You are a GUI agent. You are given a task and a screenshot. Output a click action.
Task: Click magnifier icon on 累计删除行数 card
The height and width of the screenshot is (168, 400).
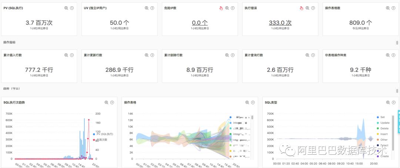[x=227, y=55]
